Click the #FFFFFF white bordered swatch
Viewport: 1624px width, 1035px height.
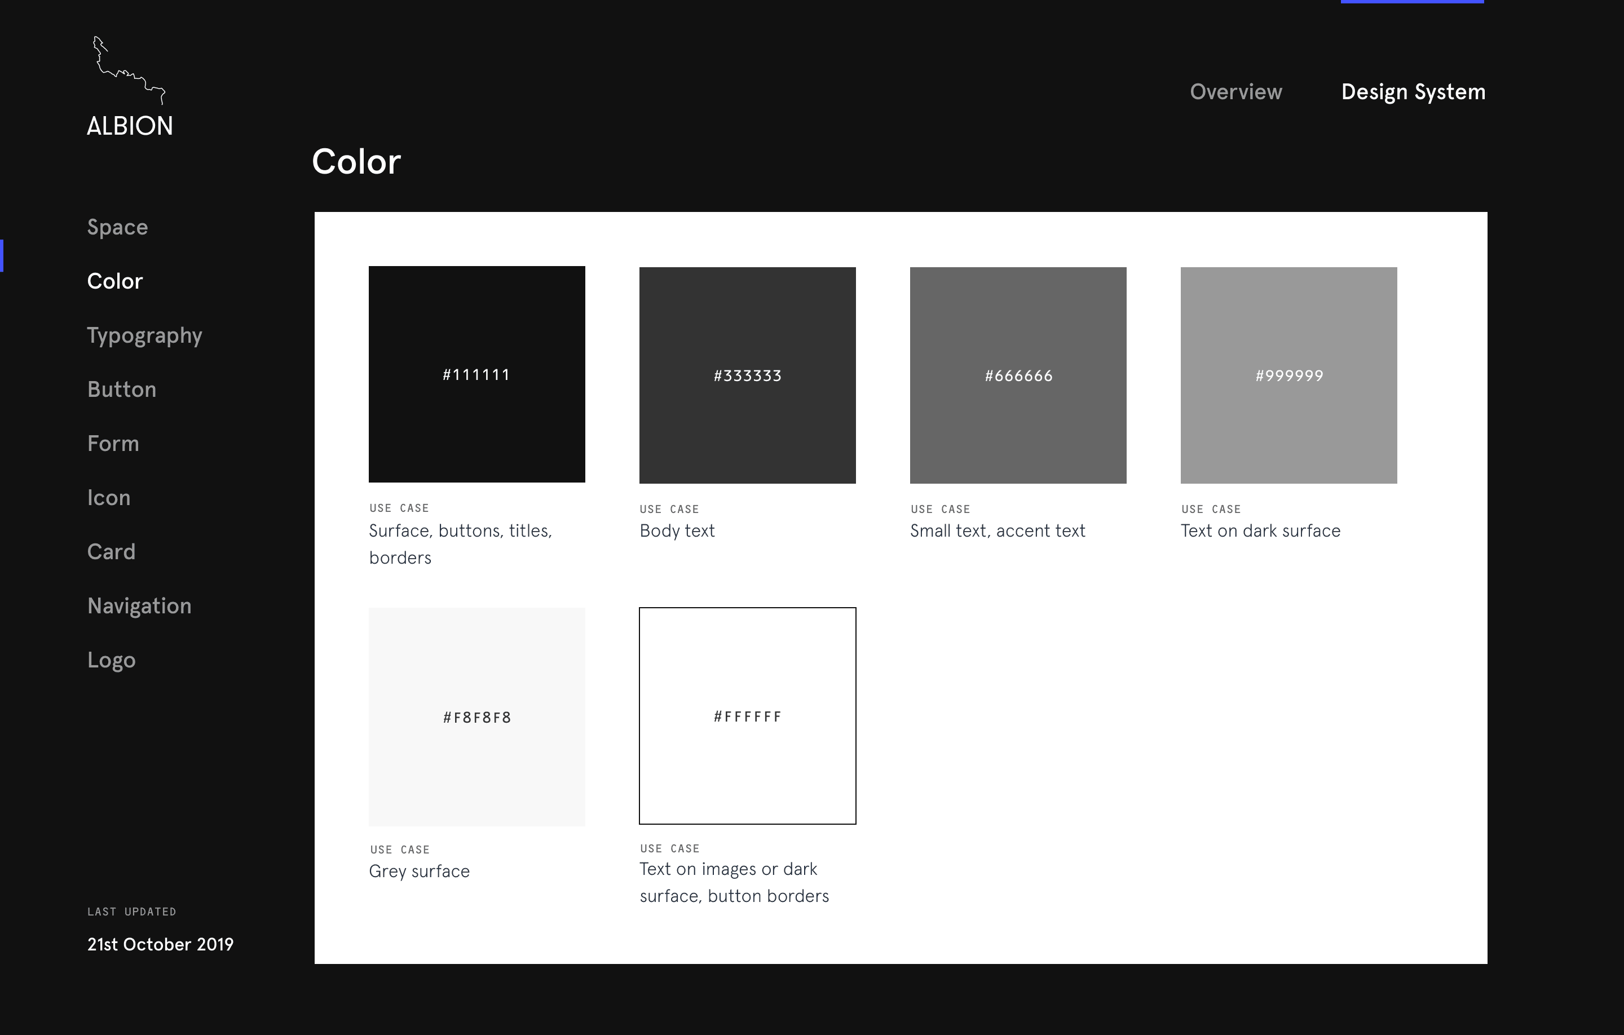[x=747, y=715]
